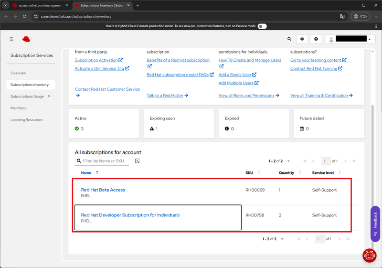
Task: Sort the table by SKU column
Action: [x=253, y=173]
